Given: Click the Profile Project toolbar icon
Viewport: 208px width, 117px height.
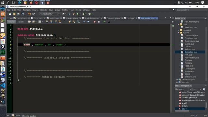Looking at the screenshot, I should point(90,14).
